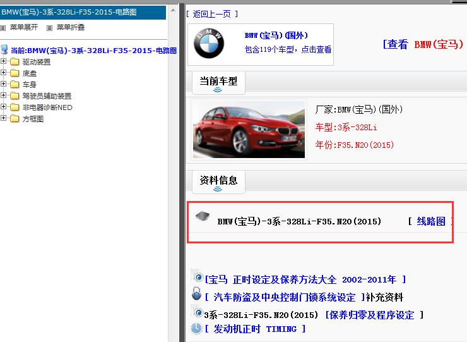
Task: Click the blue title bar BMW(宝马)-3系-328Li-F35-2015-电路图
Action: click(x=83, y=12)
